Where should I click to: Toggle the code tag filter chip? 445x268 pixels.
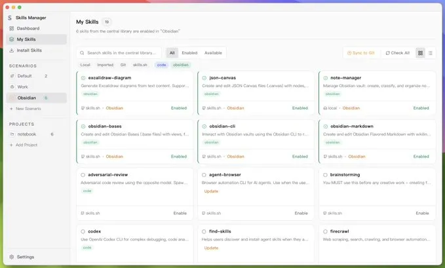click(161, 65)
